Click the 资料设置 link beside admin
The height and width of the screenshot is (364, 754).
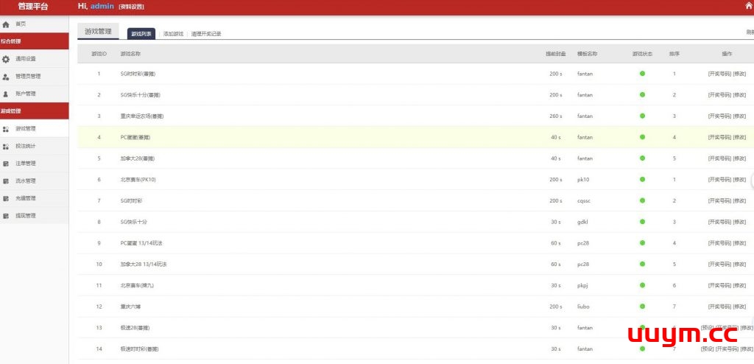click(x=131, y=7)
